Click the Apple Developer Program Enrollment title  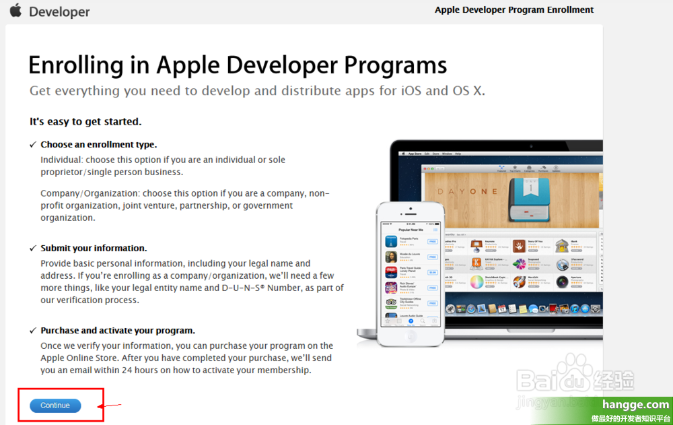[x=513, y=10]
